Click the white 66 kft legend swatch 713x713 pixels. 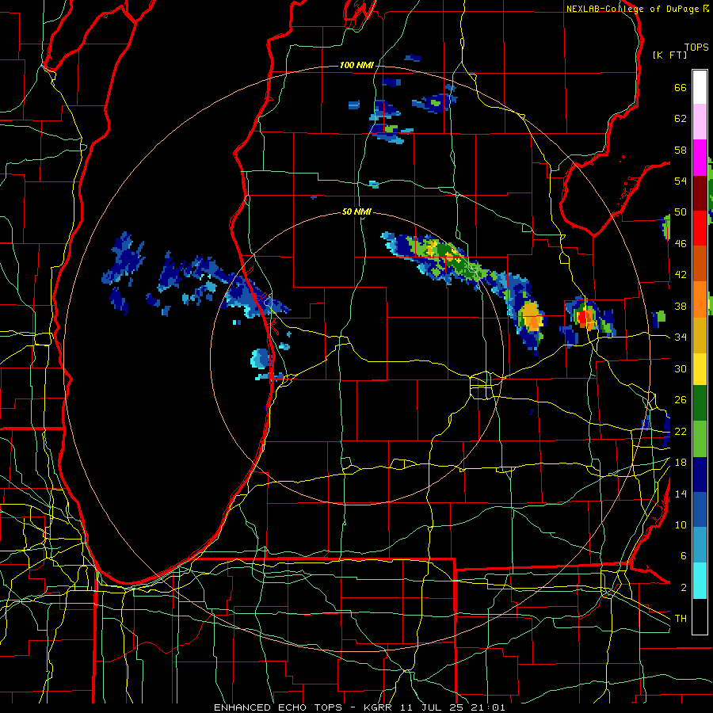700,87
